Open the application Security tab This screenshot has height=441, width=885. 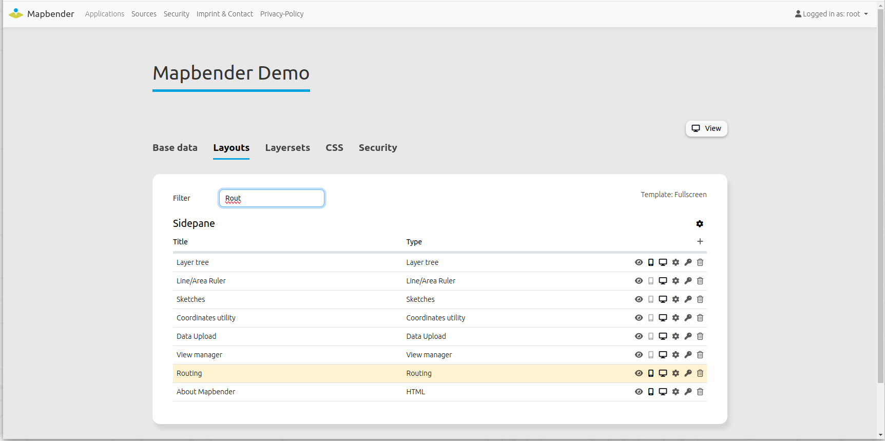(x=378, y=148)
